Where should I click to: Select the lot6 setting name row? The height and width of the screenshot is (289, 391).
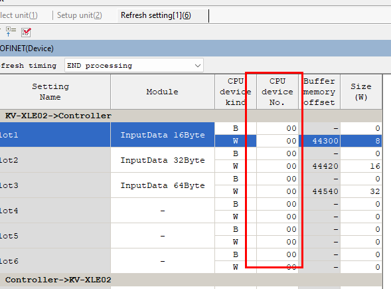coord(55,261)
